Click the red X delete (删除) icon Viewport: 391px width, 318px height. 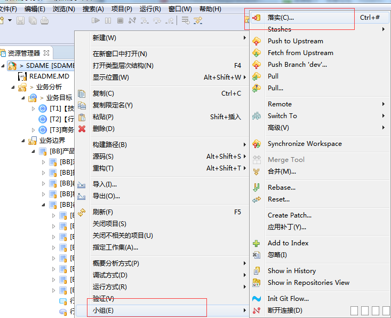(x=82, y=129)
